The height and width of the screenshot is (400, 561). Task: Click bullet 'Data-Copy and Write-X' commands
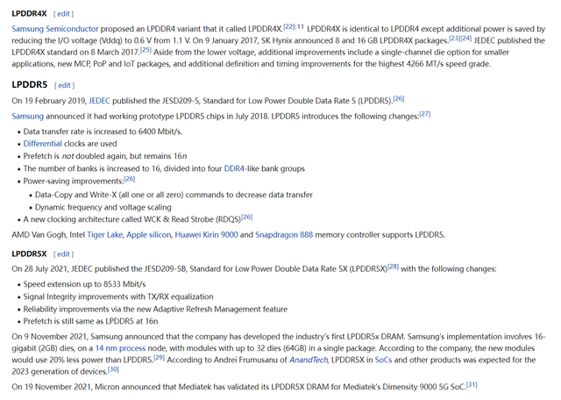[x=174, y=195]
